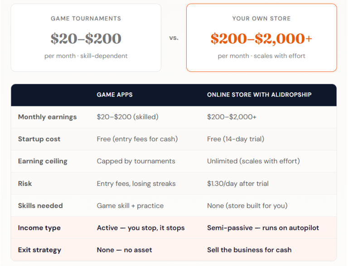The height and width of the screenshot is (266, 348).
Task: Select the ONLINE STORE WITH ALIDROPSHIP header
Action: coord(259,95)
